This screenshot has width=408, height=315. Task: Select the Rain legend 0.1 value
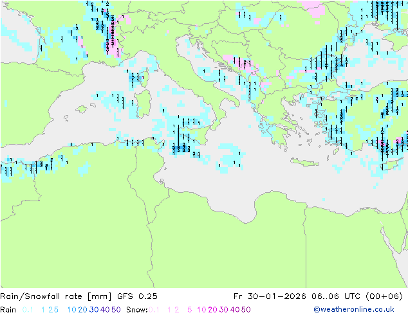pos(28,310)
